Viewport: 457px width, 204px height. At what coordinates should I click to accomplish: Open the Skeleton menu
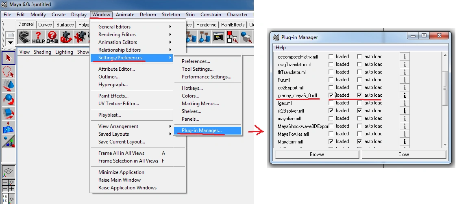[171, 15]
